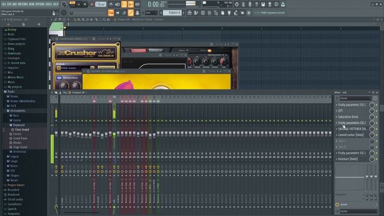Click the audio editor scissors icon
This screenshot has width=384, height=216.
pyautogui.click(x=243, y=4)
